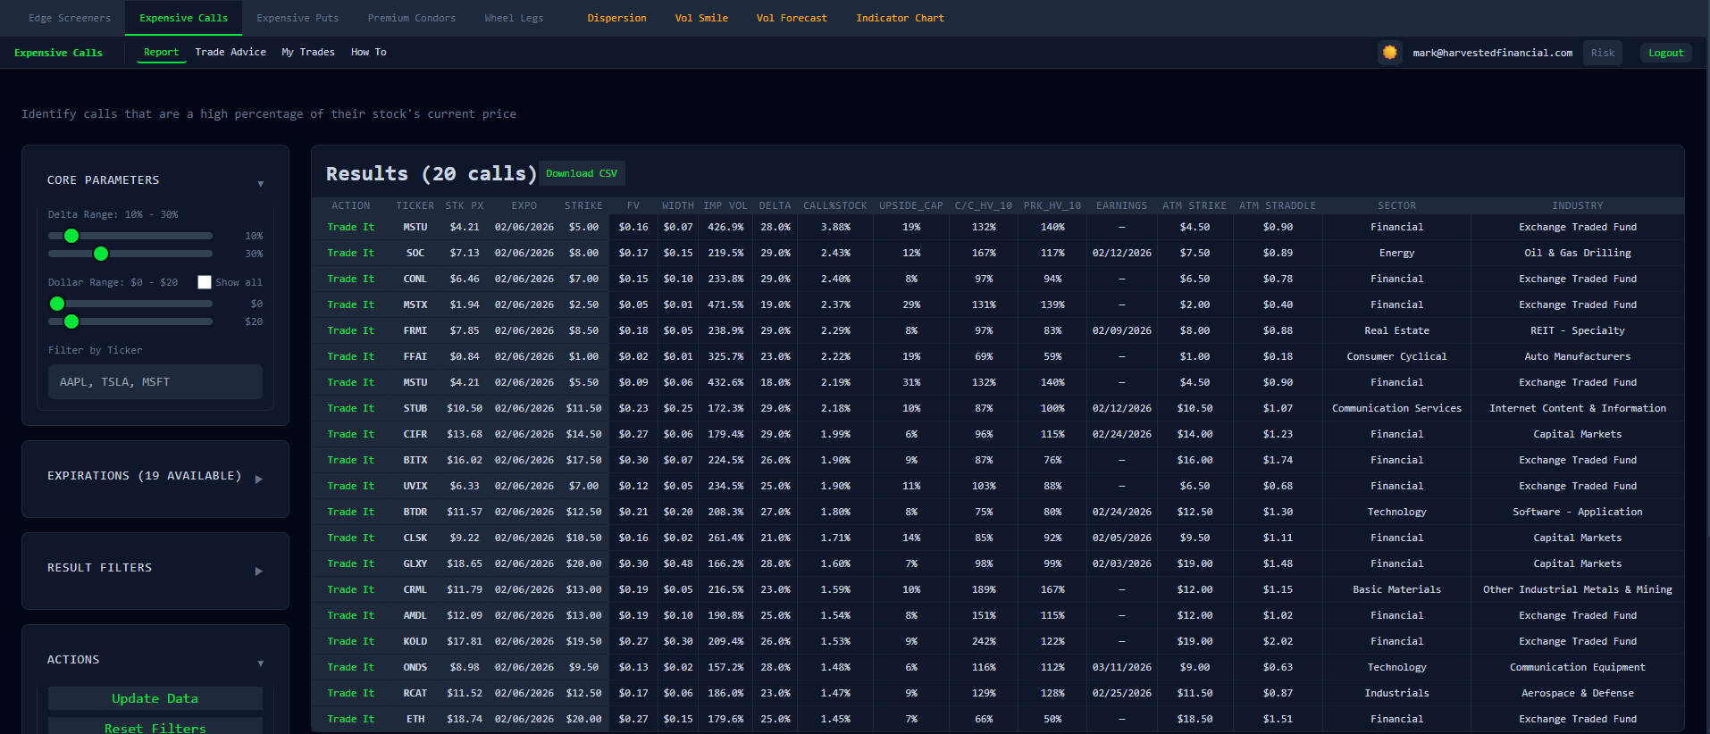Open the My Trades sub-tab
Viewport: 1710px width, 734px height.
[308, 52]
